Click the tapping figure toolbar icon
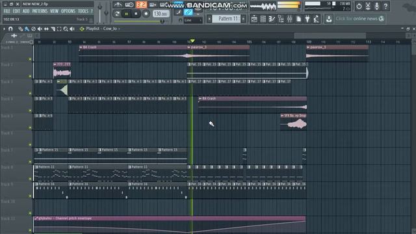 click(x=317, y=19)
